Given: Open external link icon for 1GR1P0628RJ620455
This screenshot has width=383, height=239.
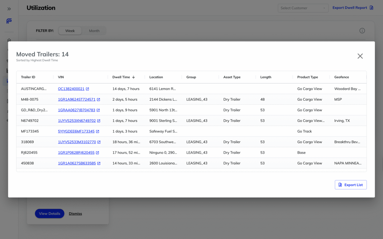Looking at the screenshot, I should click(98, 153).
